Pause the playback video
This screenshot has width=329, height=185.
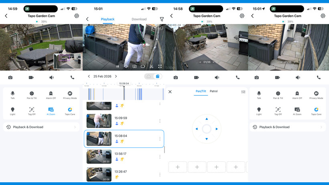[118, 66]
